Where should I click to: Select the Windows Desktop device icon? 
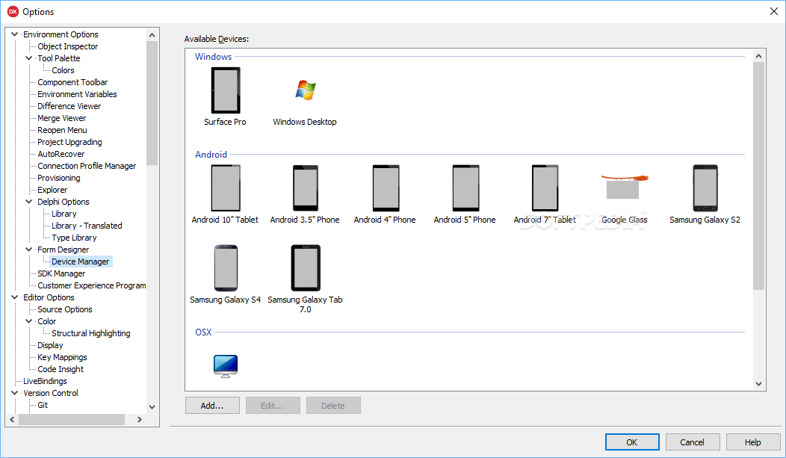click(x=306, y=90)
